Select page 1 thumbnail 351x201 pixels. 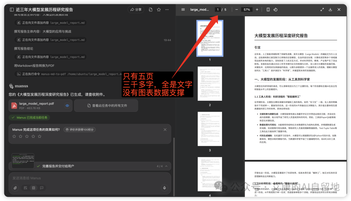[x=210, y=38]
